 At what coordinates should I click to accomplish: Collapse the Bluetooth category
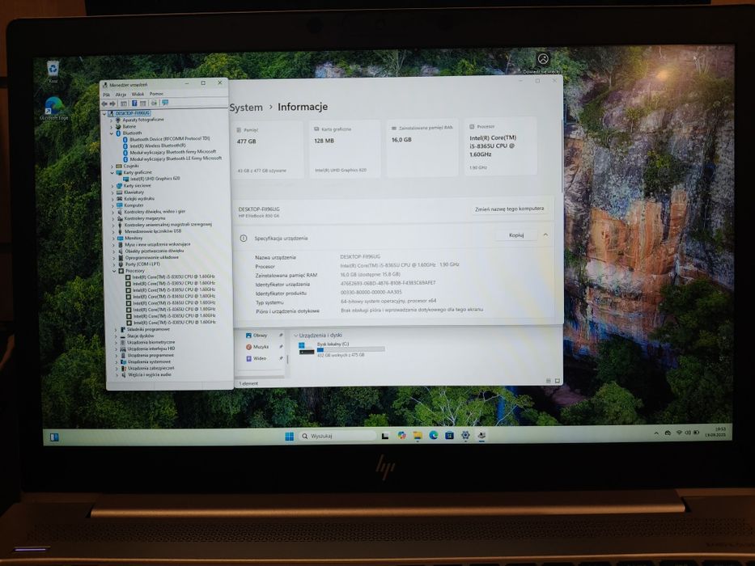click(x=112, y=133)
